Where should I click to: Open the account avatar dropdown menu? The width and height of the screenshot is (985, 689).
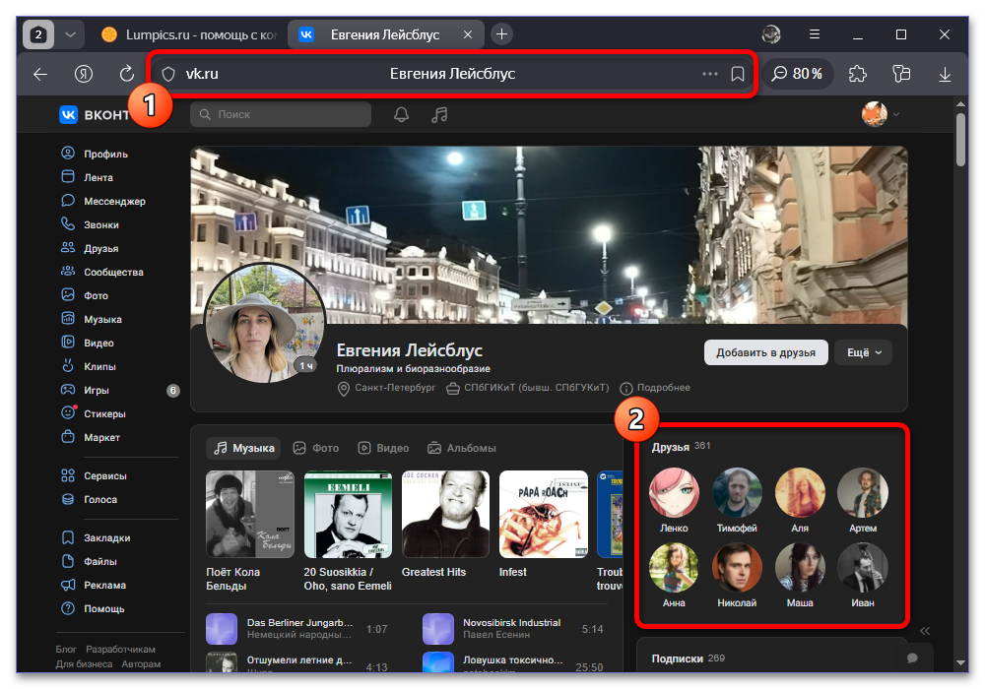coord(881,114)
